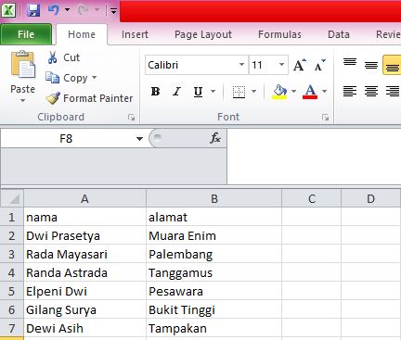
Task: Open the Font dialog launcher
Action: [325, 117]
